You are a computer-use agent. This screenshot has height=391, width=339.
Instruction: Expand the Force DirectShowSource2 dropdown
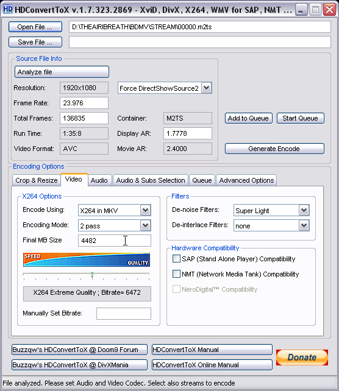[207, 88]
